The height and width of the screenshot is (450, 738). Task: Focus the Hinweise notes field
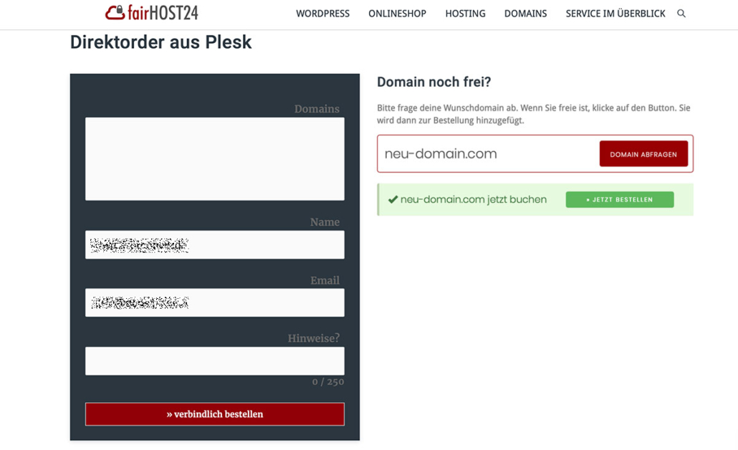click(x=214, y=361)
